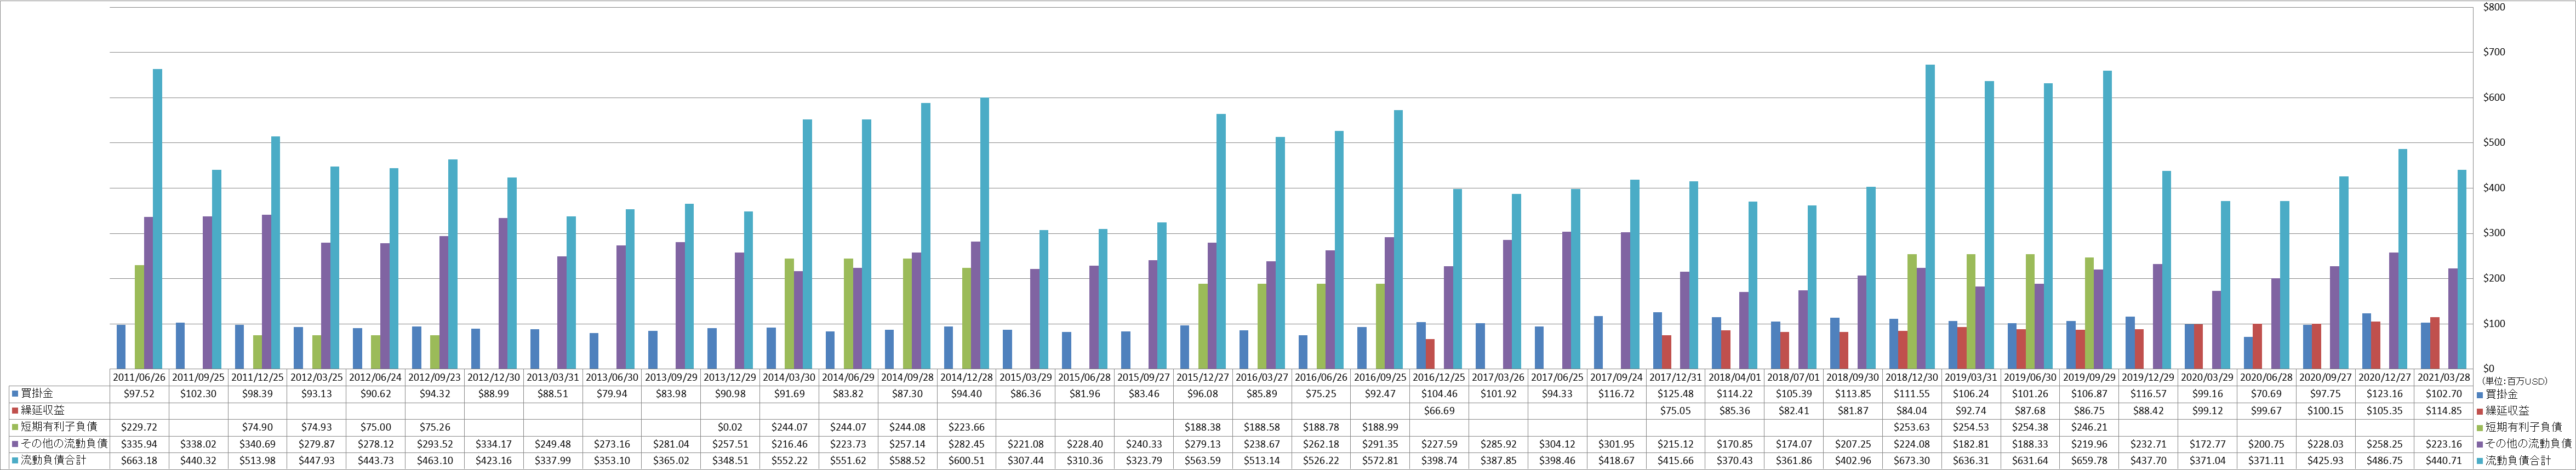Click the $229.72 table value

139,428
